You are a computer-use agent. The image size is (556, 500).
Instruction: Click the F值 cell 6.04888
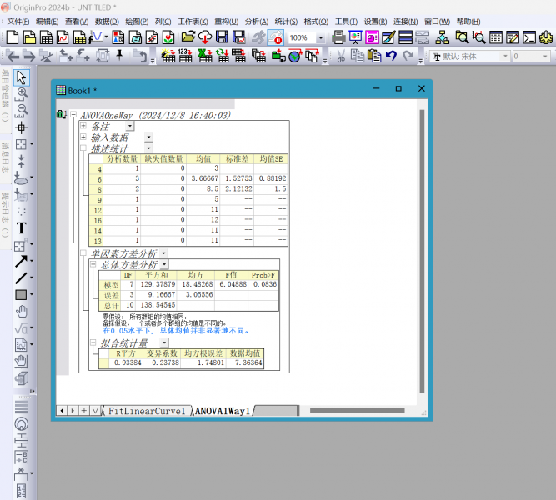tap(233, 284)
